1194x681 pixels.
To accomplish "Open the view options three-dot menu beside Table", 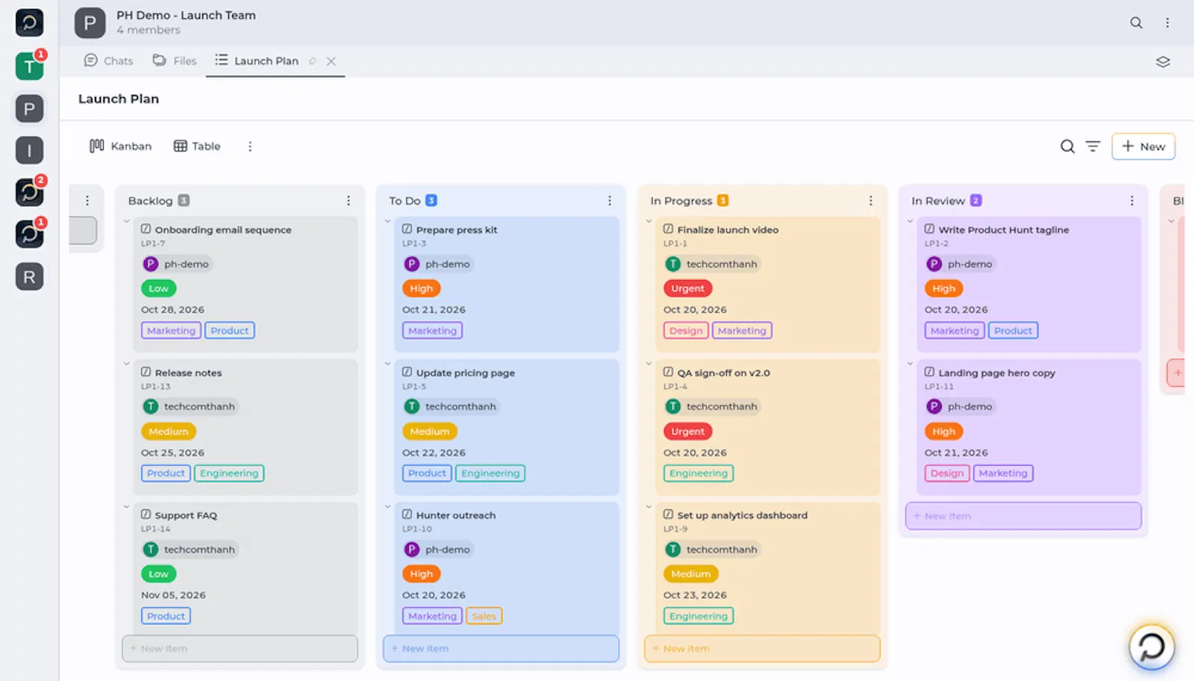I will coord(250,146).
